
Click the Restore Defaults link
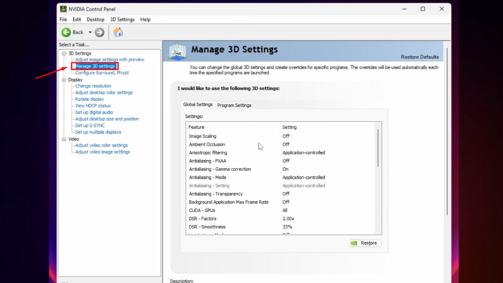[x=420, y=57]
